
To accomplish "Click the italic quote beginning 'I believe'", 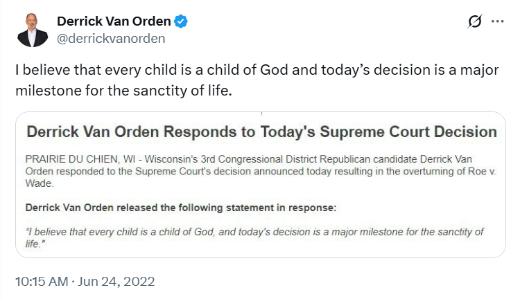I will (254, 237).
